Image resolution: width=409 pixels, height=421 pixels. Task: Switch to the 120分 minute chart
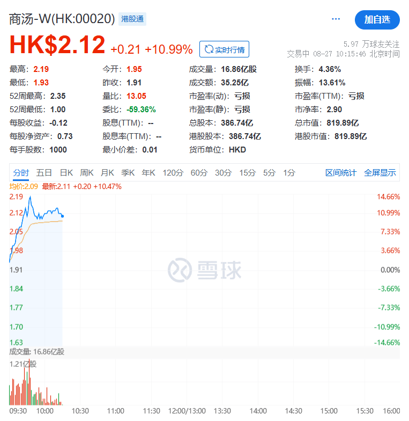coord(173,172)
